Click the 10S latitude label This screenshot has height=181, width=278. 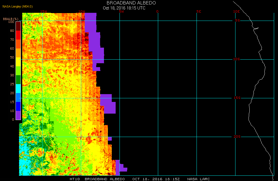click(x=236, y=59)
